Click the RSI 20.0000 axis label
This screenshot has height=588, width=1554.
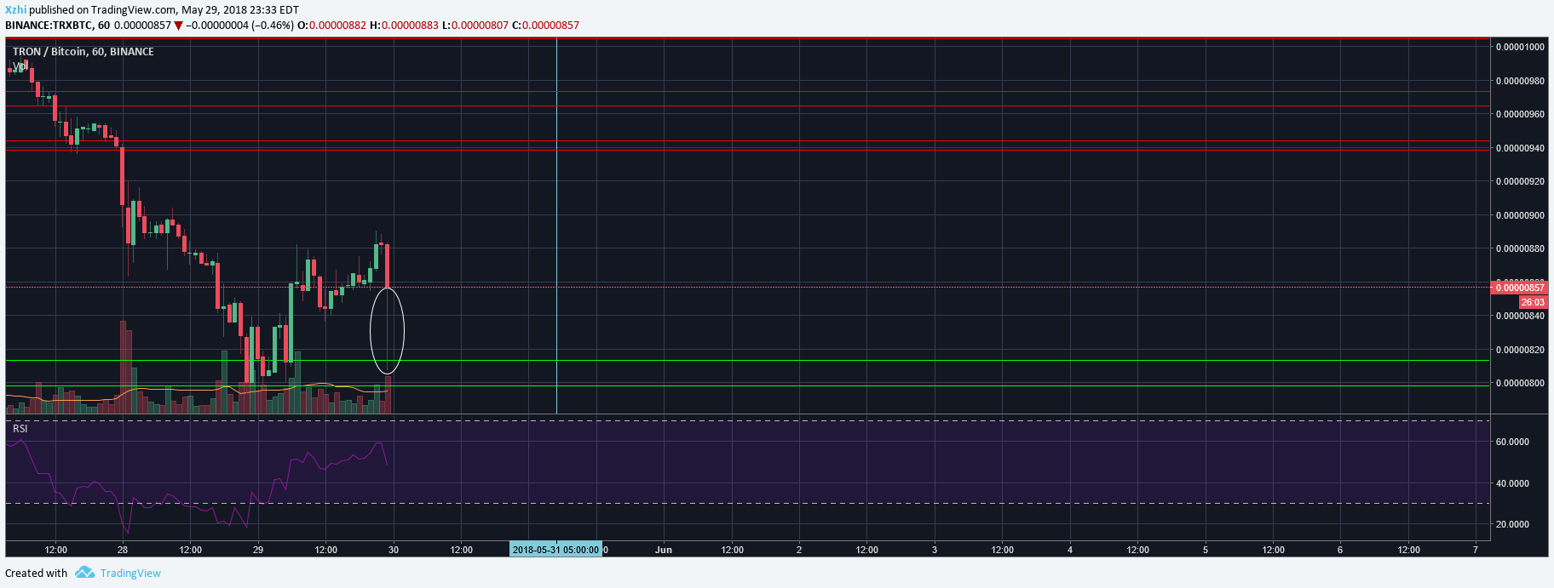click(x=1512, y=524)
